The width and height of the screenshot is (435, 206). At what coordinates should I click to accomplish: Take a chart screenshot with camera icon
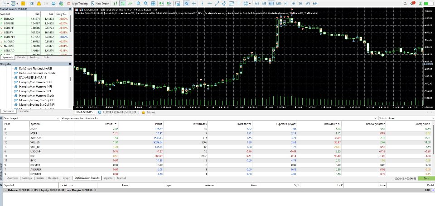point(178,4)
